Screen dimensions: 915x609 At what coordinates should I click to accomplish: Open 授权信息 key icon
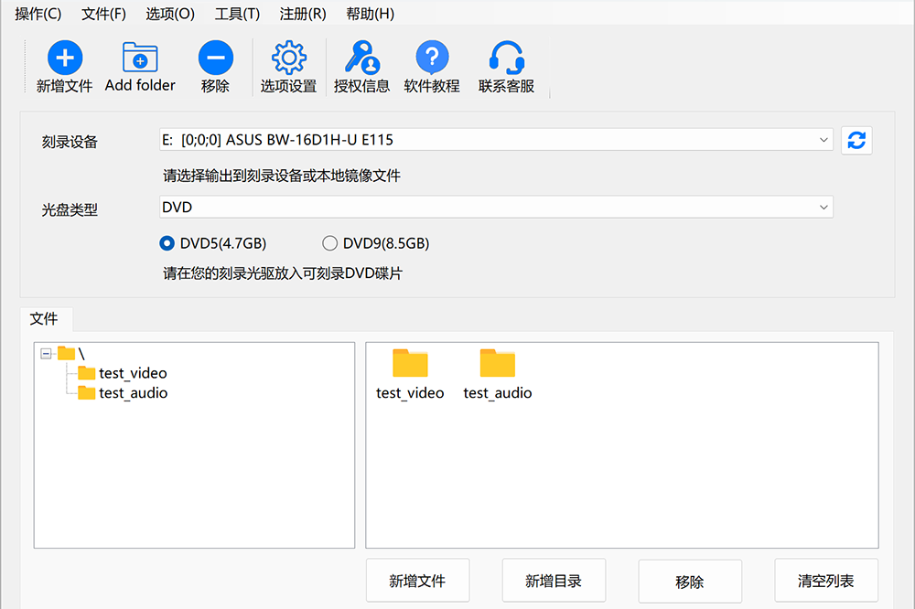361,59
